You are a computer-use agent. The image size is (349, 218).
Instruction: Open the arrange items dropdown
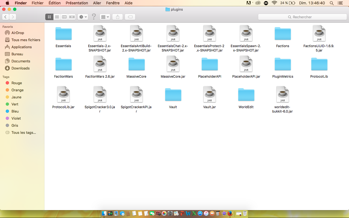click(105, 17)
